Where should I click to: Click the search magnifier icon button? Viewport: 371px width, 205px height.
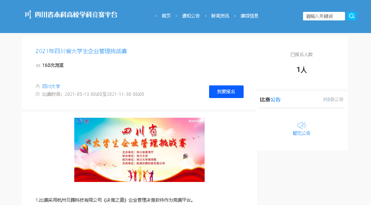352,16
